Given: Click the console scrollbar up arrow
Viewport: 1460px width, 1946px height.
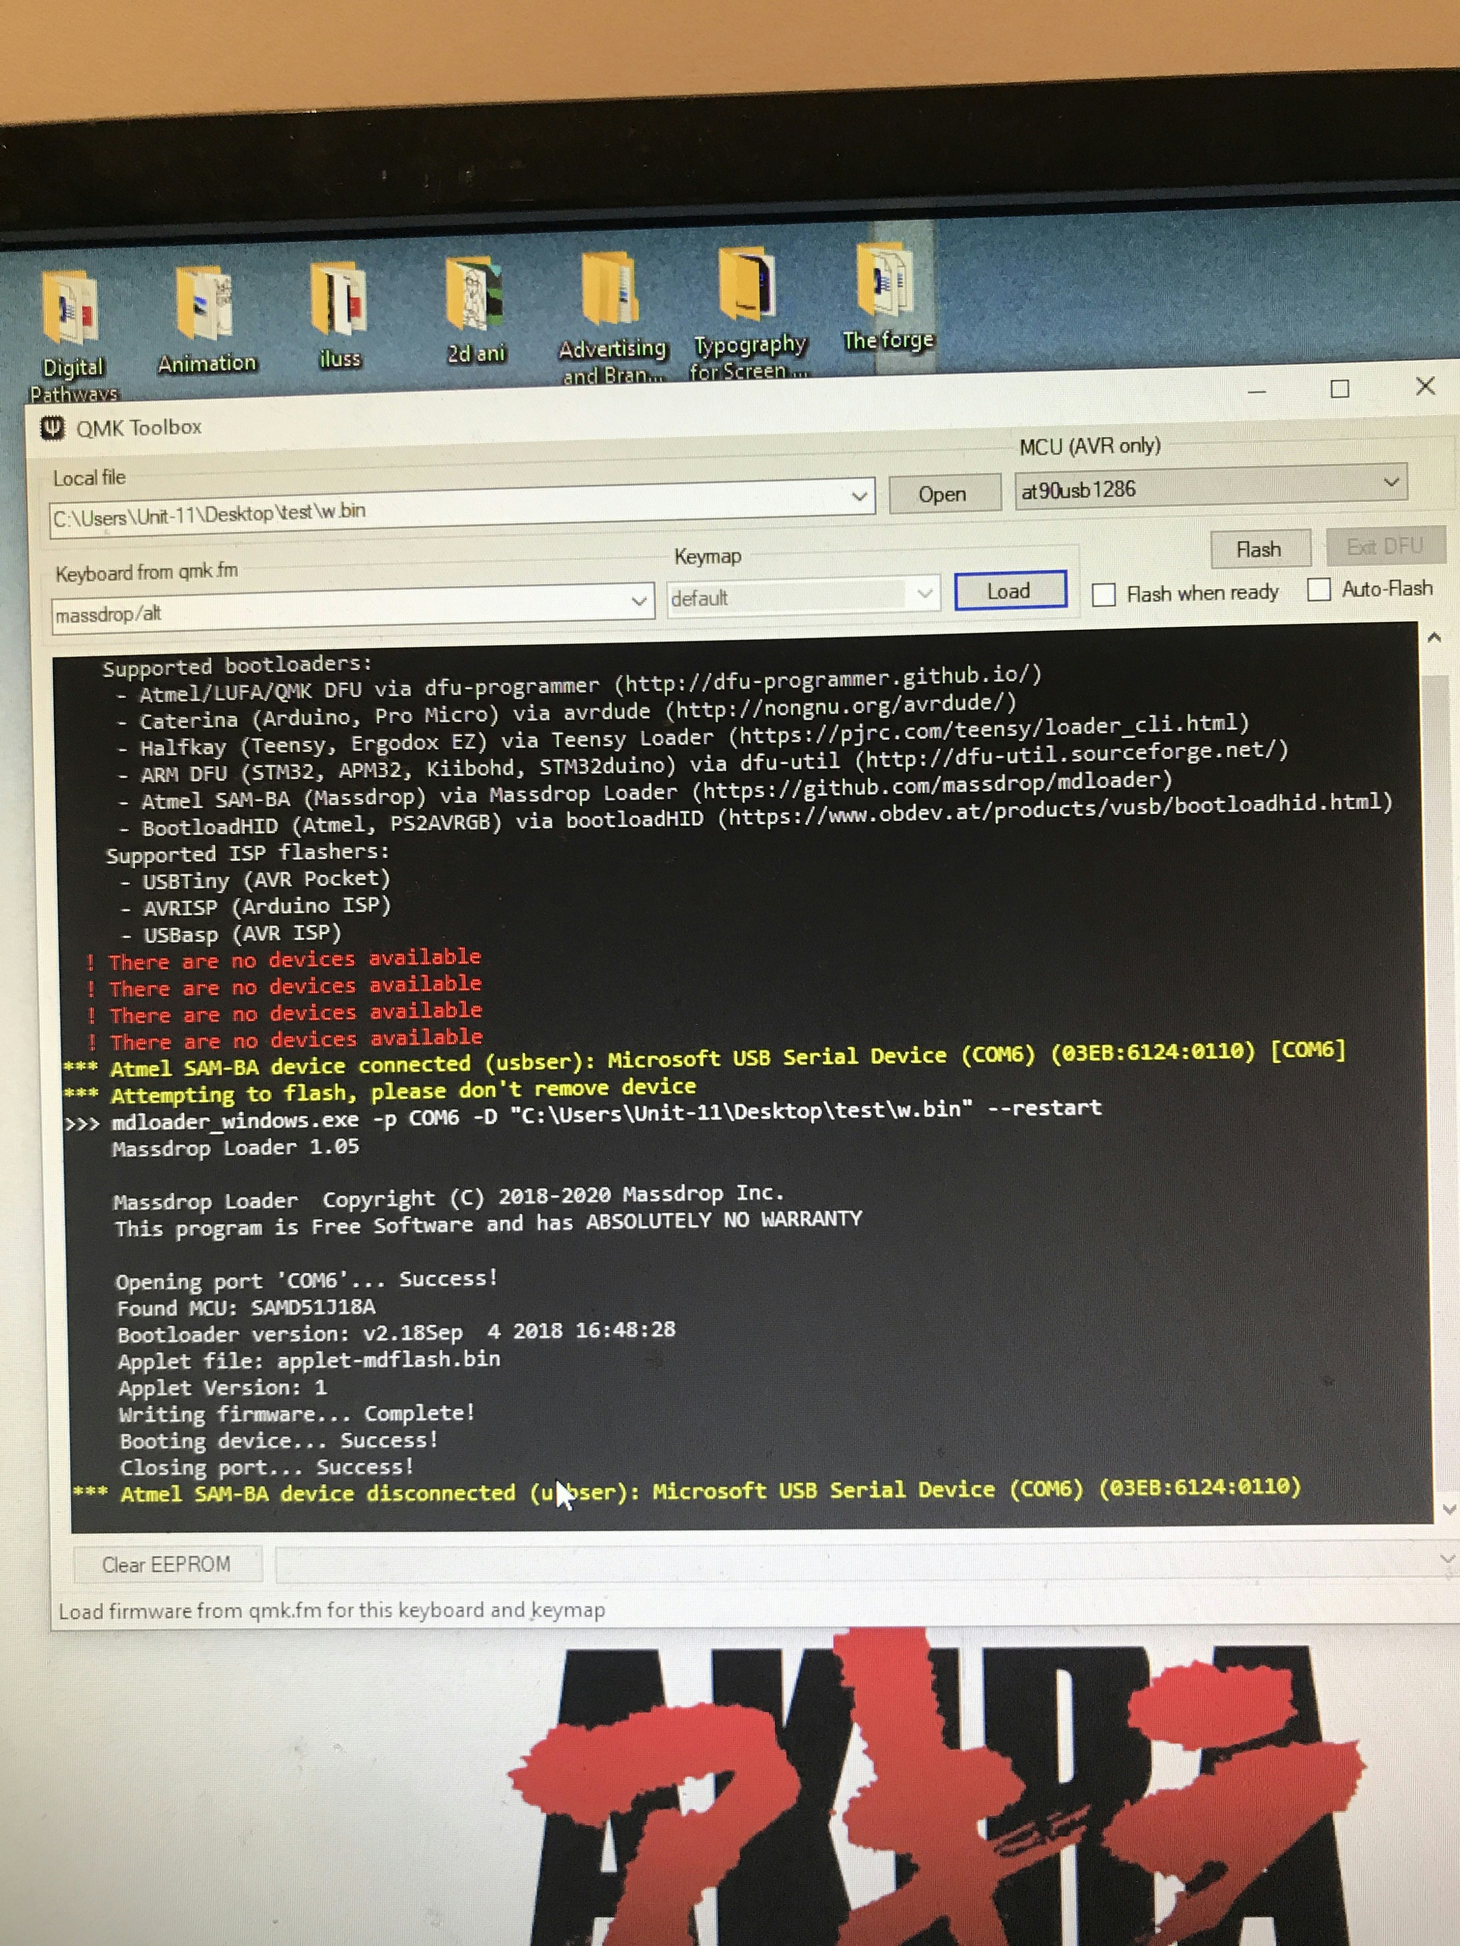Looking at the screenshot, I should (1433, 638).
